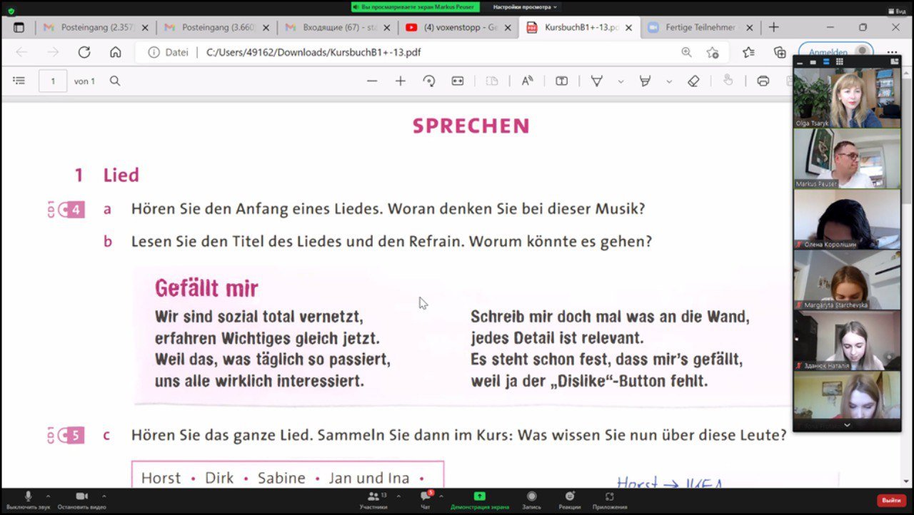Select Markus Peuser video thumbnail
The height and width of the screenshot is (515, 914).
tap(847, 158)
